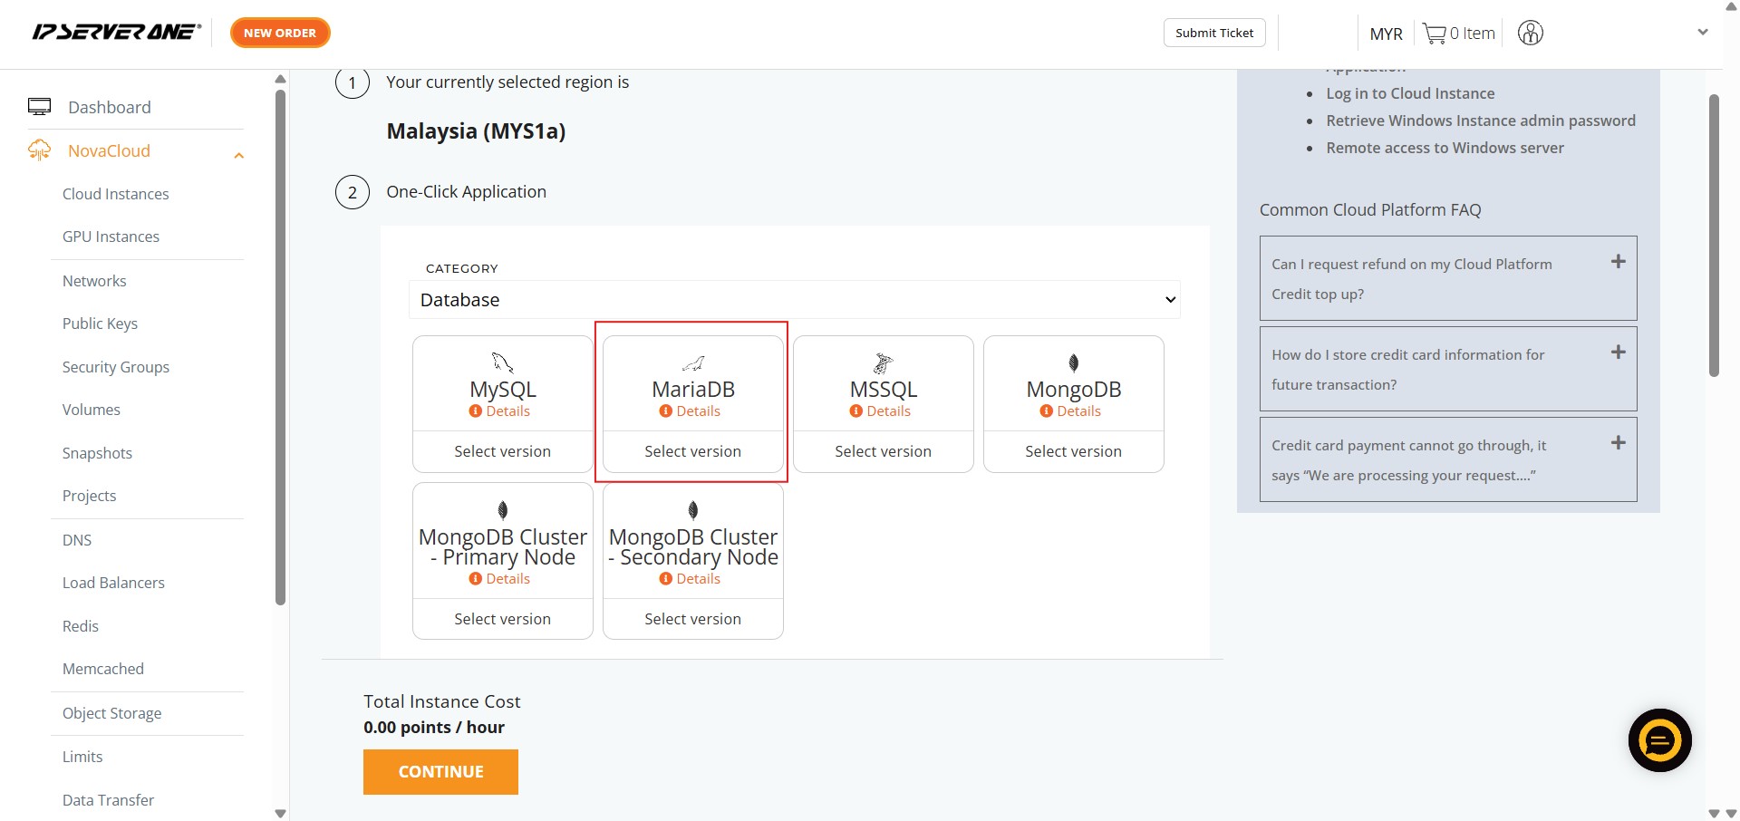
Task: Go to Security Groups in sidebar
Action: 115,367
